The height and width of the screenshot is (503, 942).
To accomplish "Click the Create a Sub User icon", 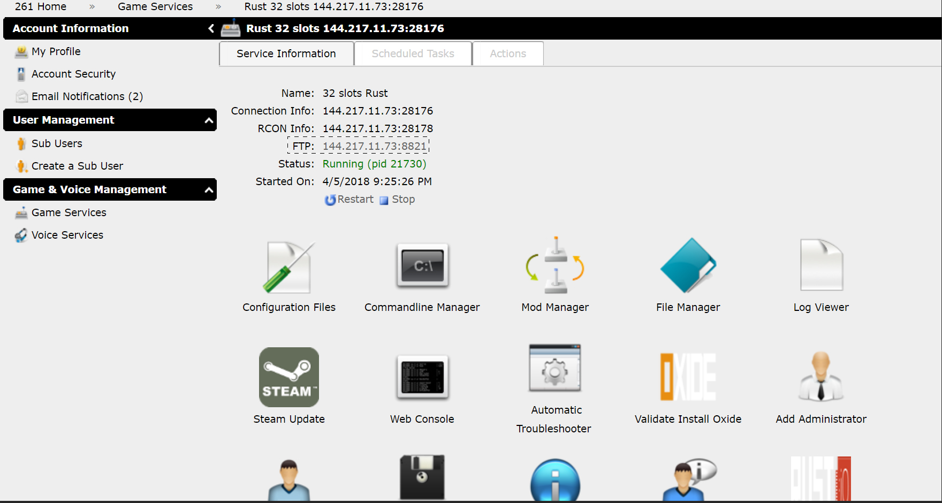I will click(21, 166).
